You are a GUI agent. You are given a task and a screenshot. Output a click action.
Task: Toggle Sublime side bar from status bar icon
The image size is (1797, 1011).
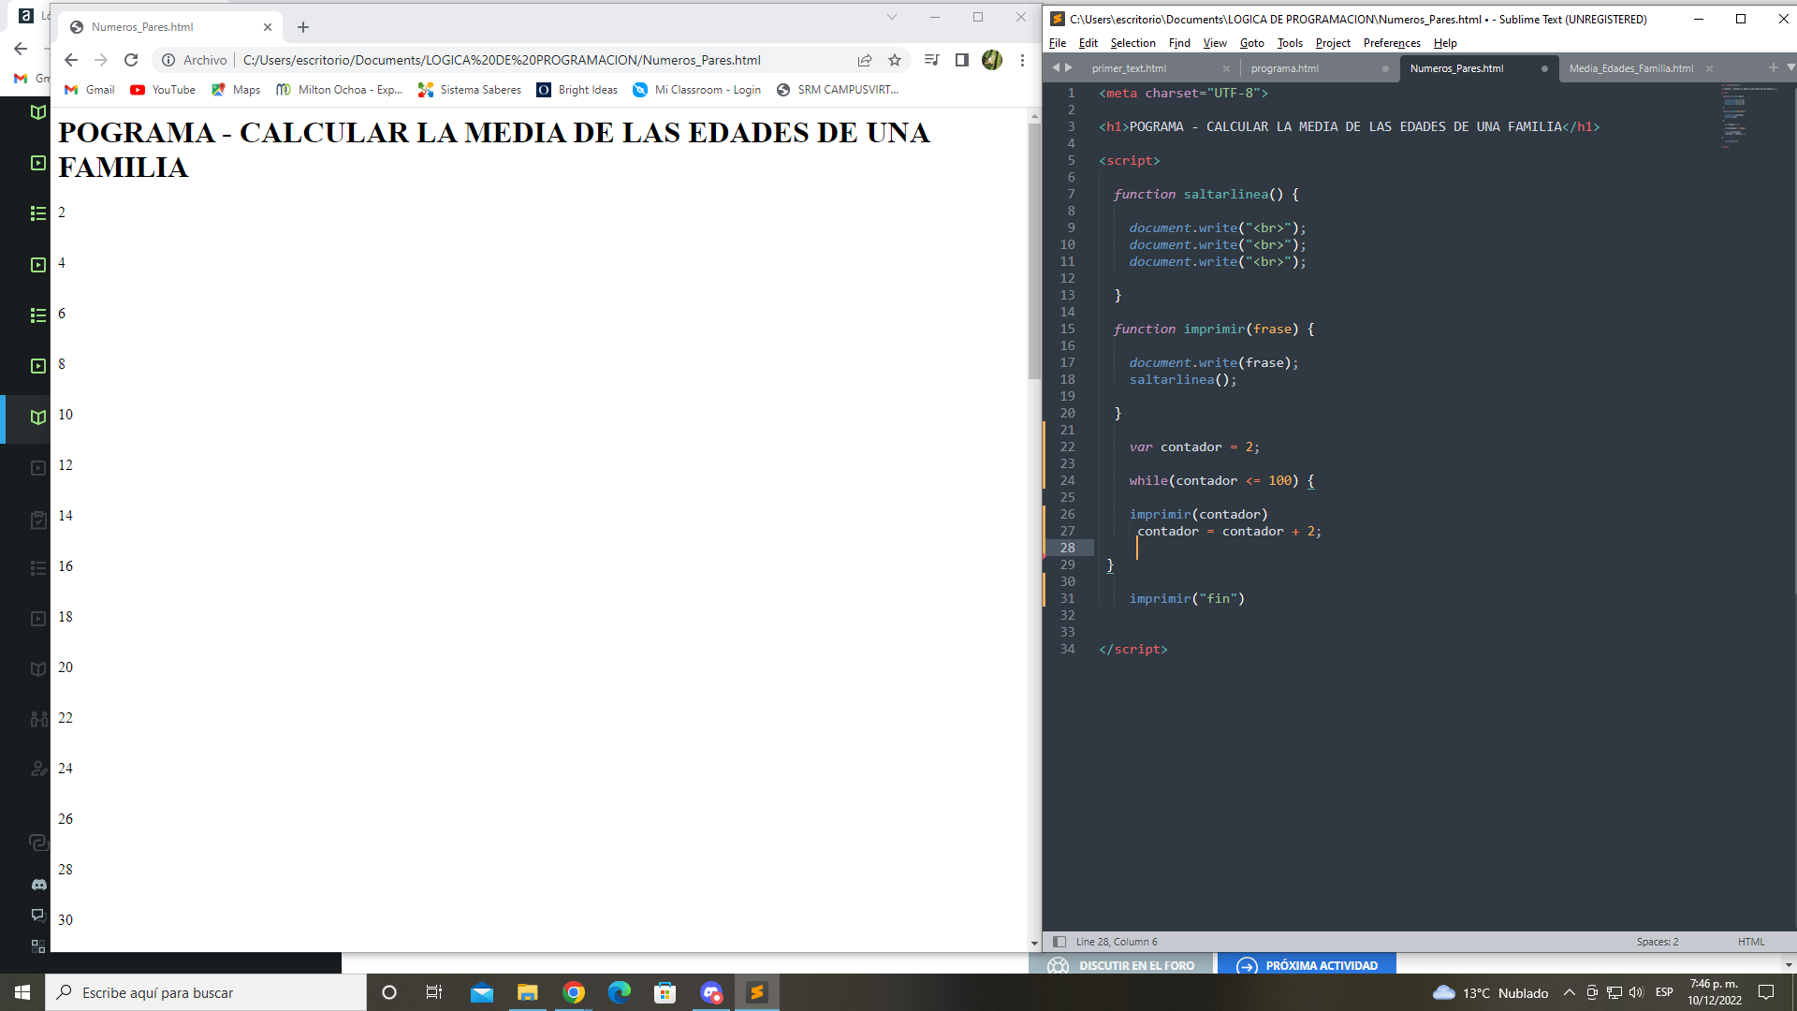[1059, 942]
